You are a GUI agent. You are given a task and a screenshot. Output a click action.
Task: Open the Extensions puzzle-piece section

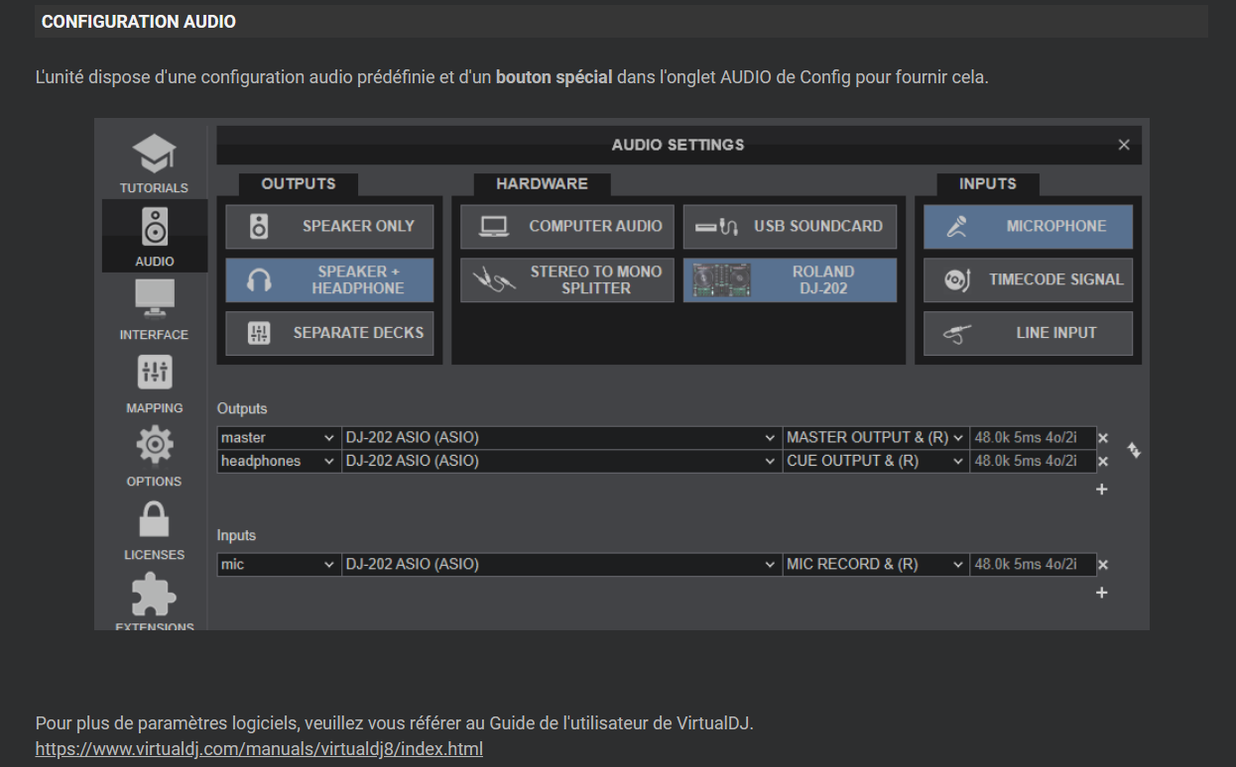pyautogui.click(x=154, y=600)
